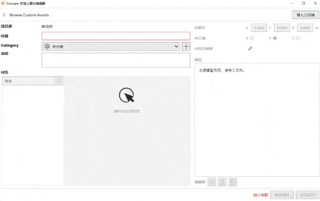The image size is (320, 201).
Task: Click the back arrow beside Browse Custom Assets
Action: [x=4, y=15]
